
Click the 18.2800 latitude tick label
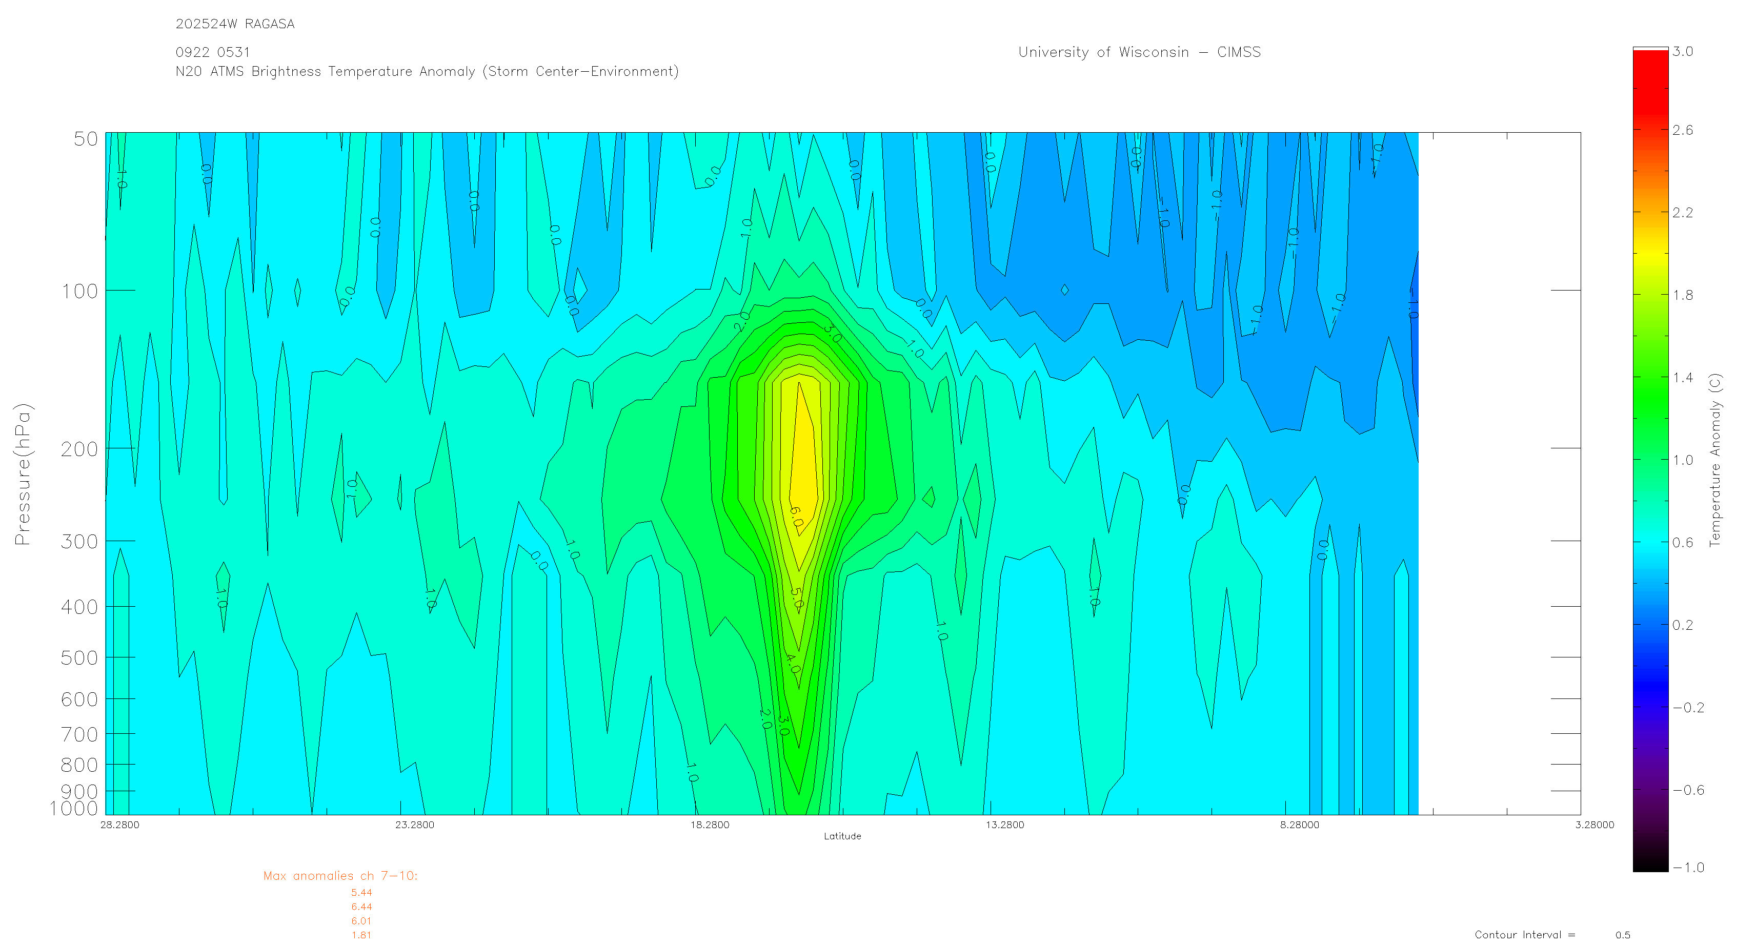tap(709, 826)
